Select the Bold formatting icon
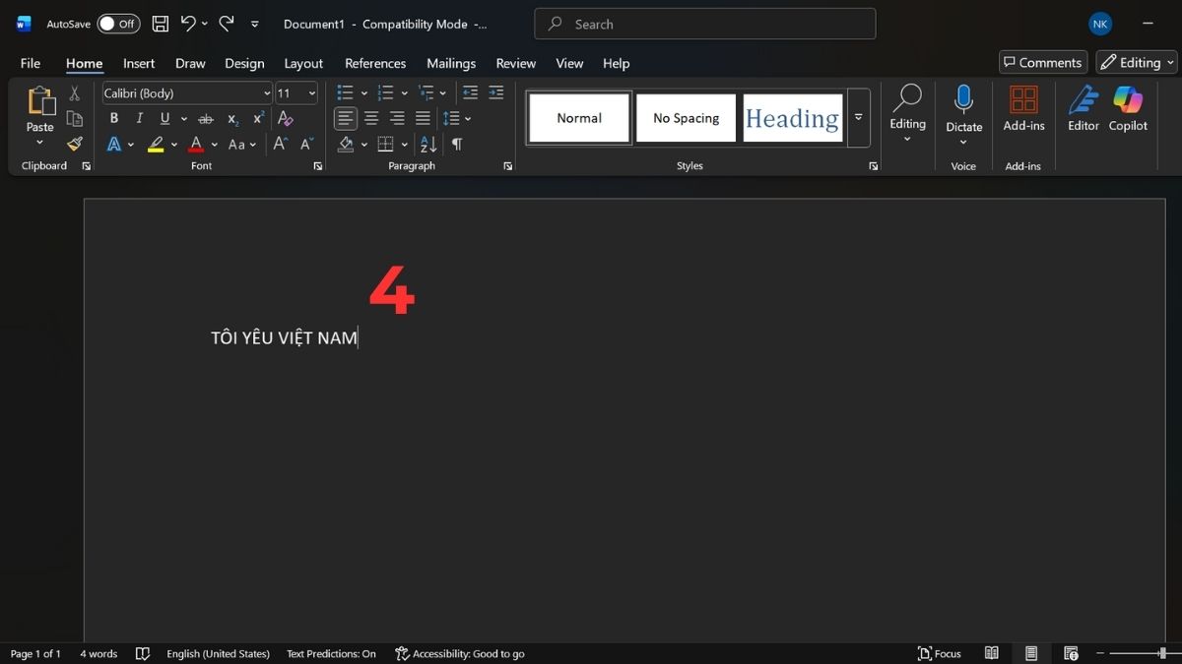 coord(113,117)
